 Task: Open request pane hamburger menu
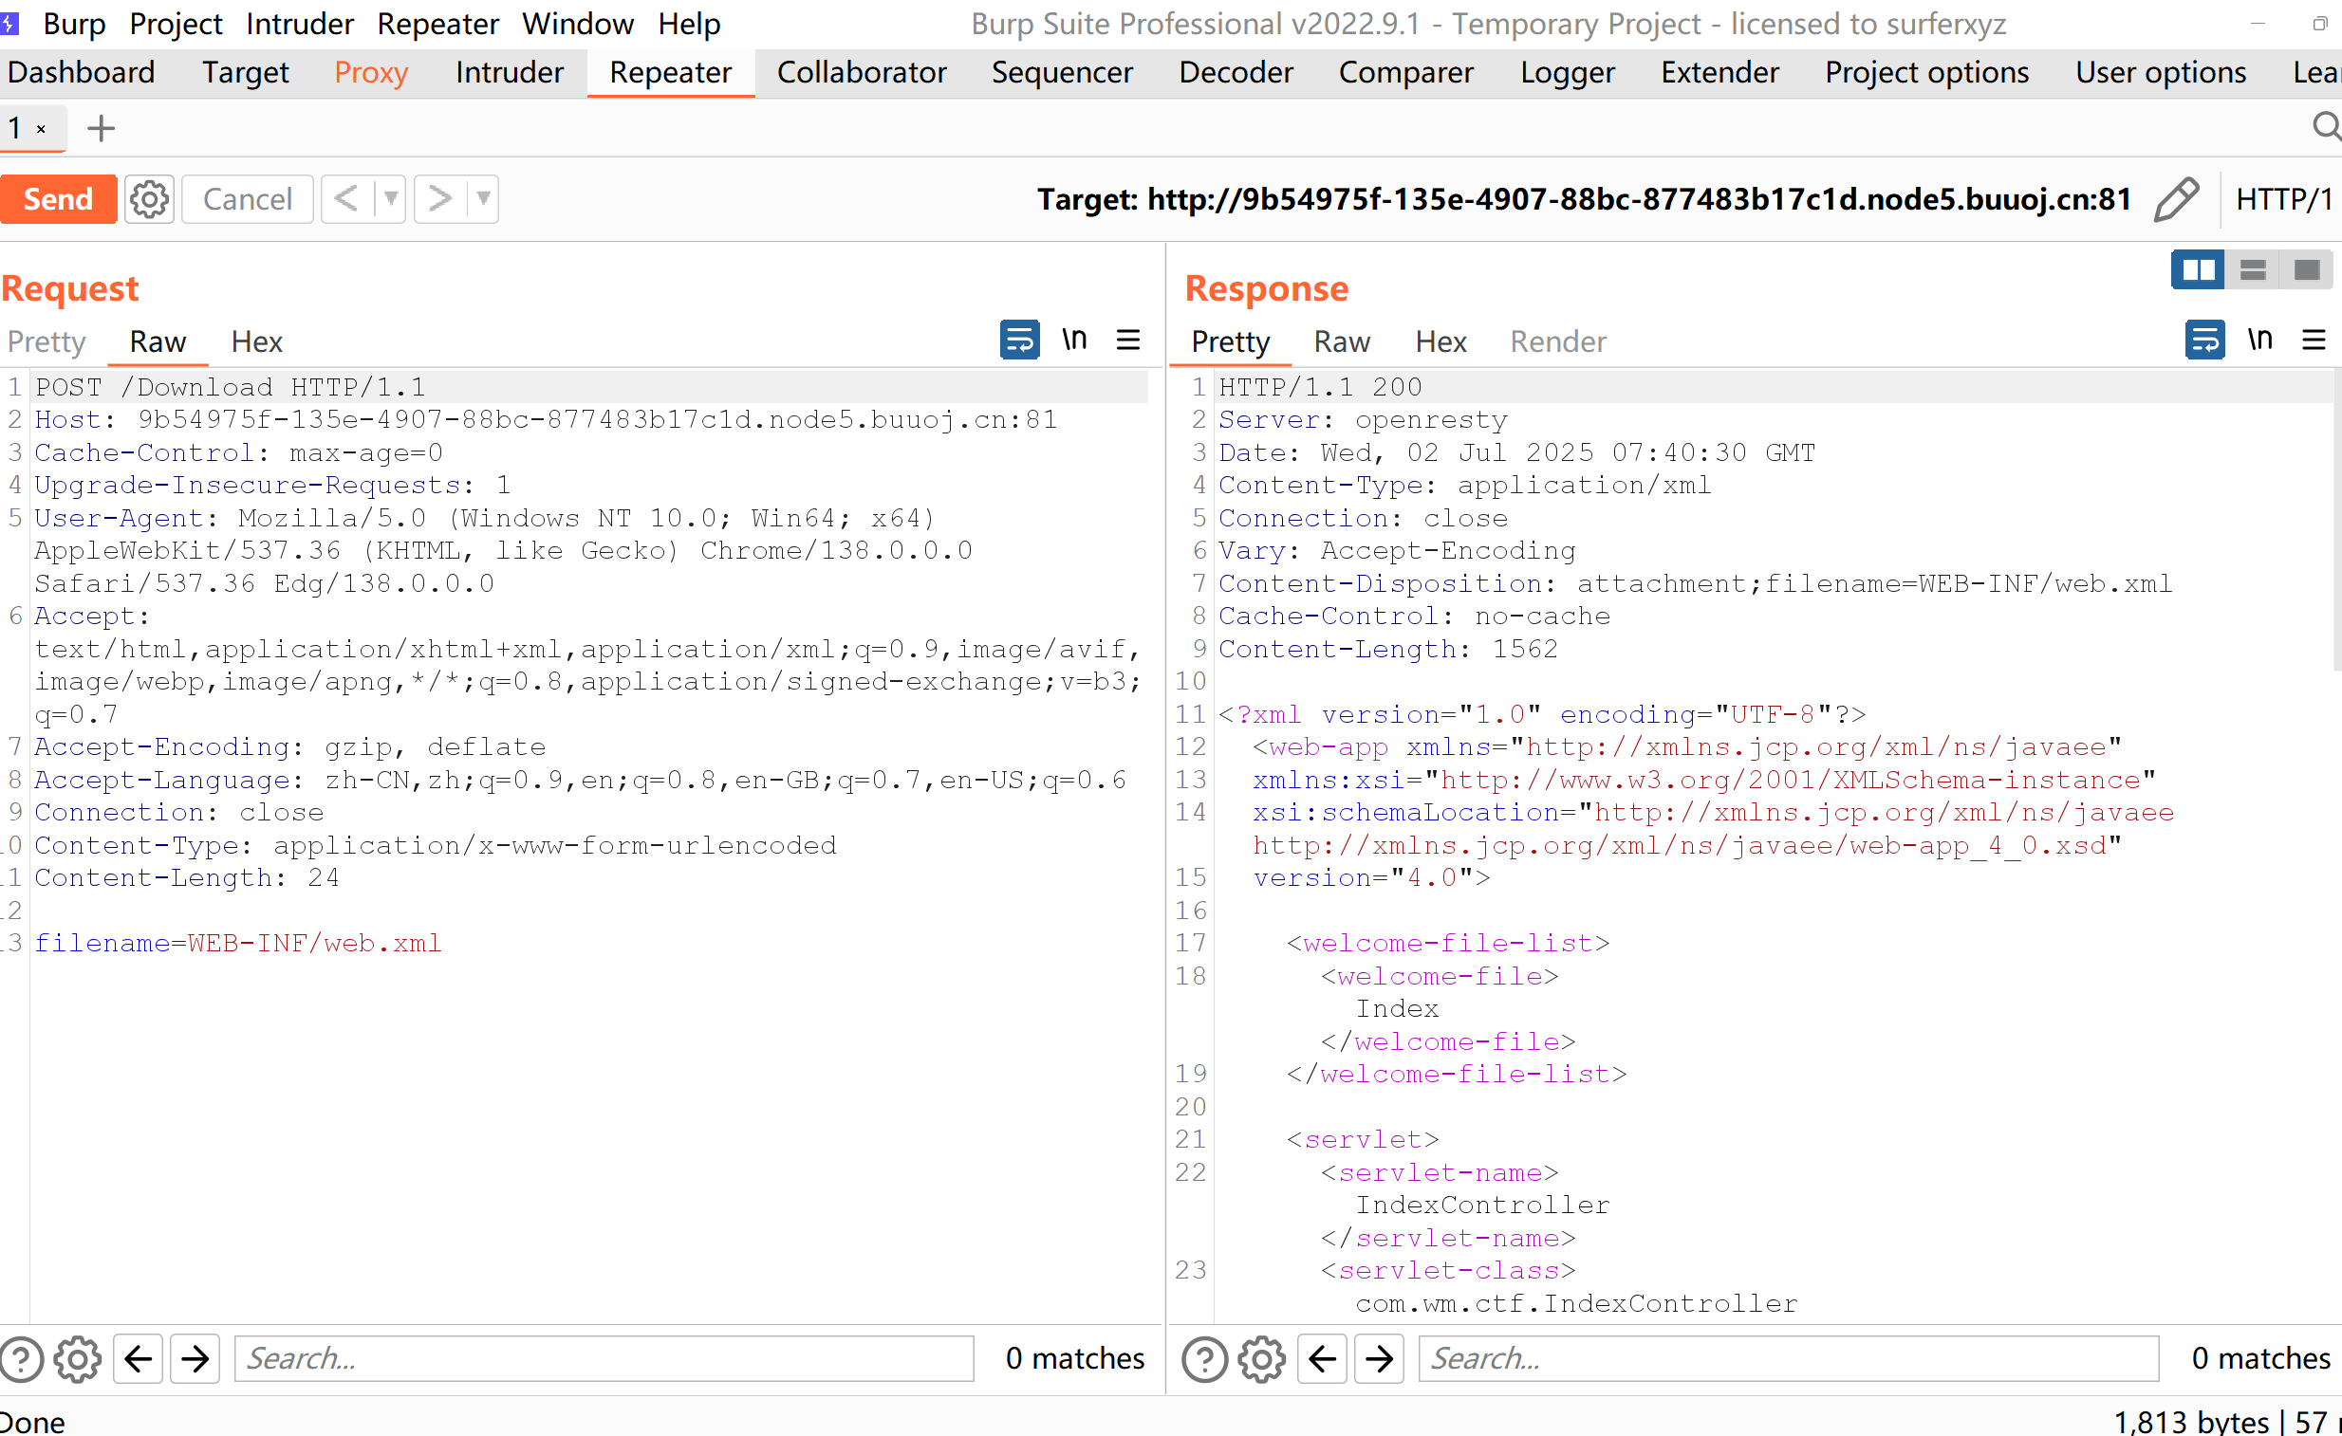[1128, 340]
